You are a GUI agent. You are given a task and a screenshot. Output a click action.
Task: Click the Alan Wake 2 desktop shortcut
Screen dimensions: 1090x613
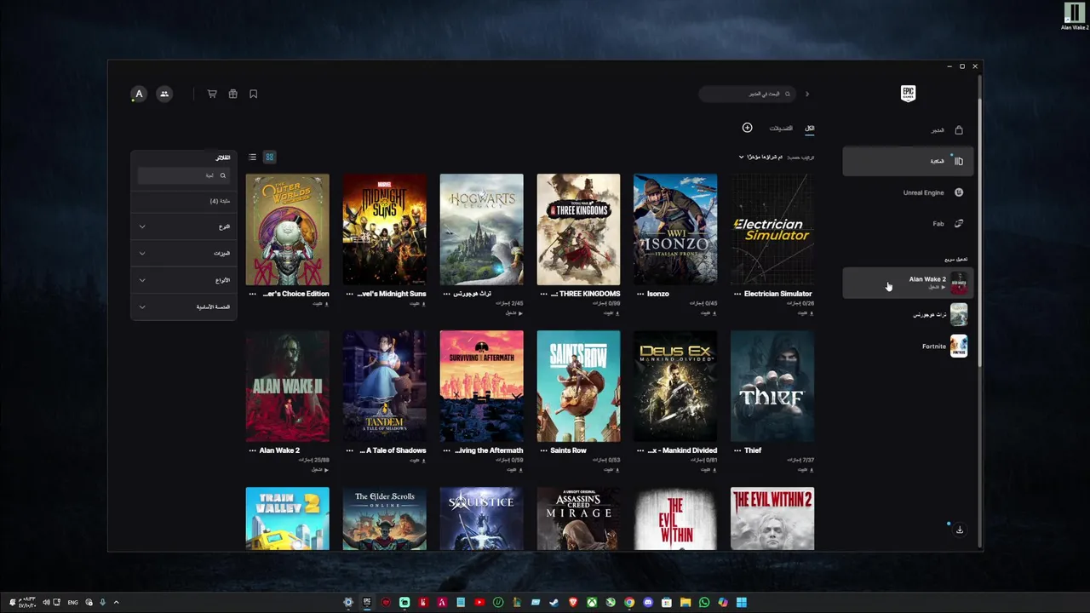coord(1075,15)
